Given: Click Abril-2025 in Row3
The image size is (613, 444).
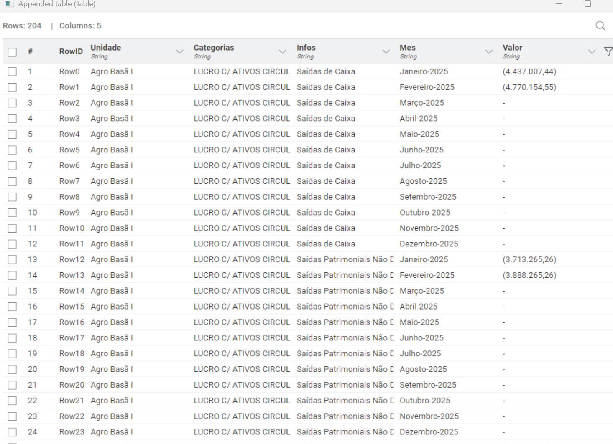Looking at the screenshot, I should point(418,119).
